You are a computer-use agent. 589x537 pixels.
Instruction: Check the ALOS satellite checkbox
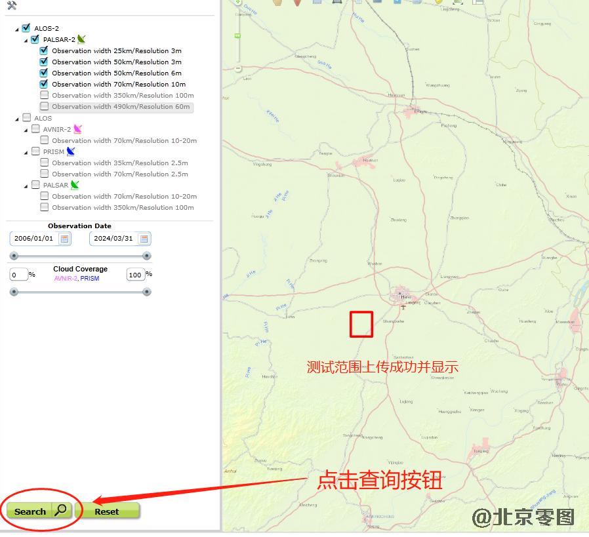26,118
